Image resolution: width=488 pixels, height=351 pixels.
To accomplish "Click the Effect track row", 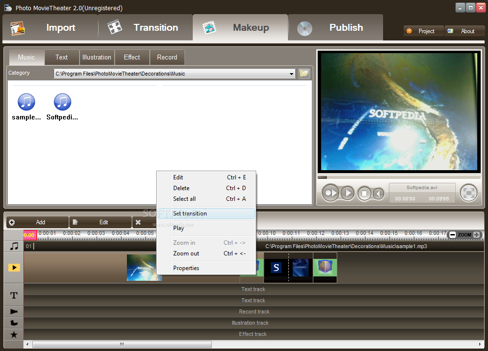I will coord(253,334).
